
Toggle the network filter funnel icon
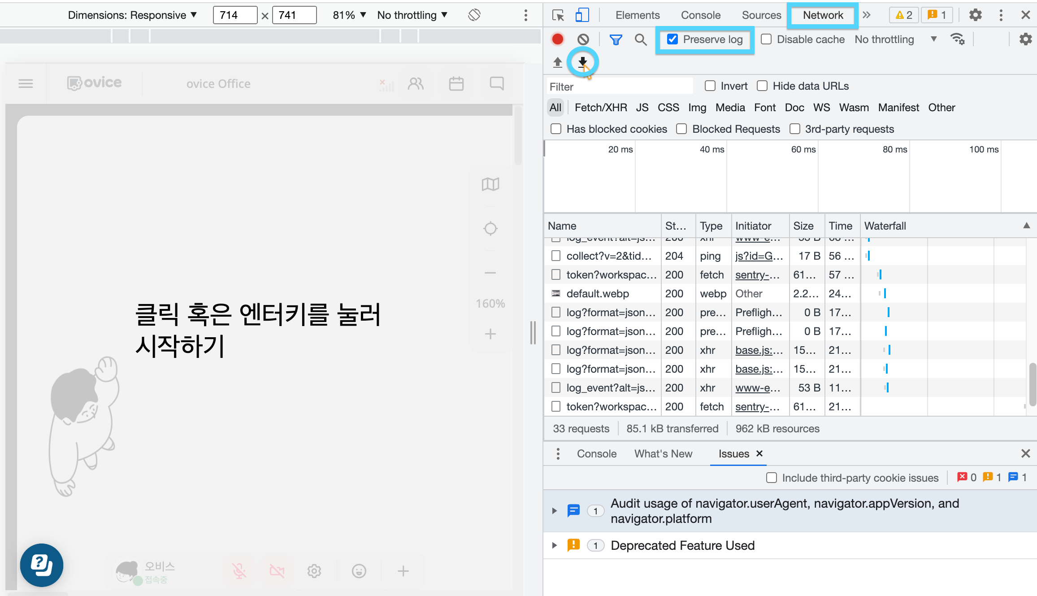616,39
